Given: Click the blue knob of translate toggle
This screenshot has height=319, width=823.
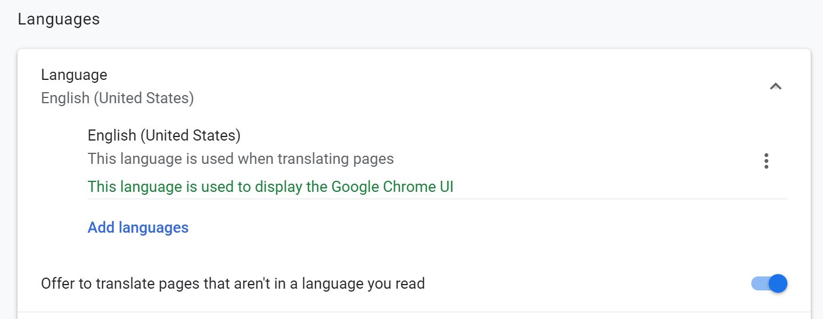Looking at the screenshot, I should pyautogui.click(x=778, y=283).
